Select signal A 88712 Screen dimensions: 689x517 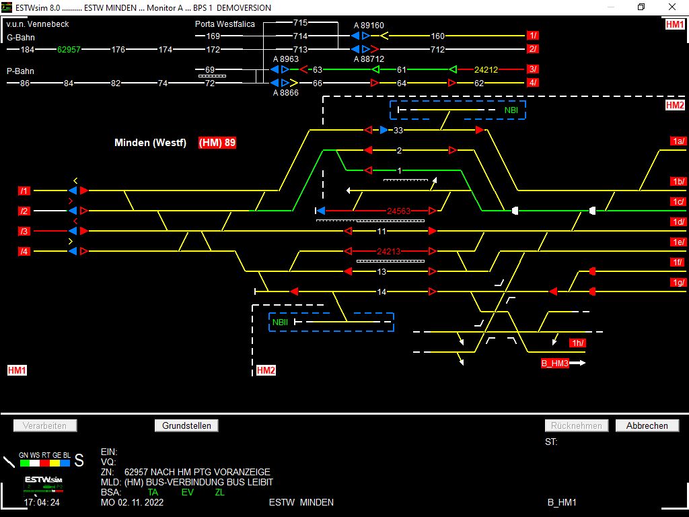pyautogui.click(x=359, y=48)
